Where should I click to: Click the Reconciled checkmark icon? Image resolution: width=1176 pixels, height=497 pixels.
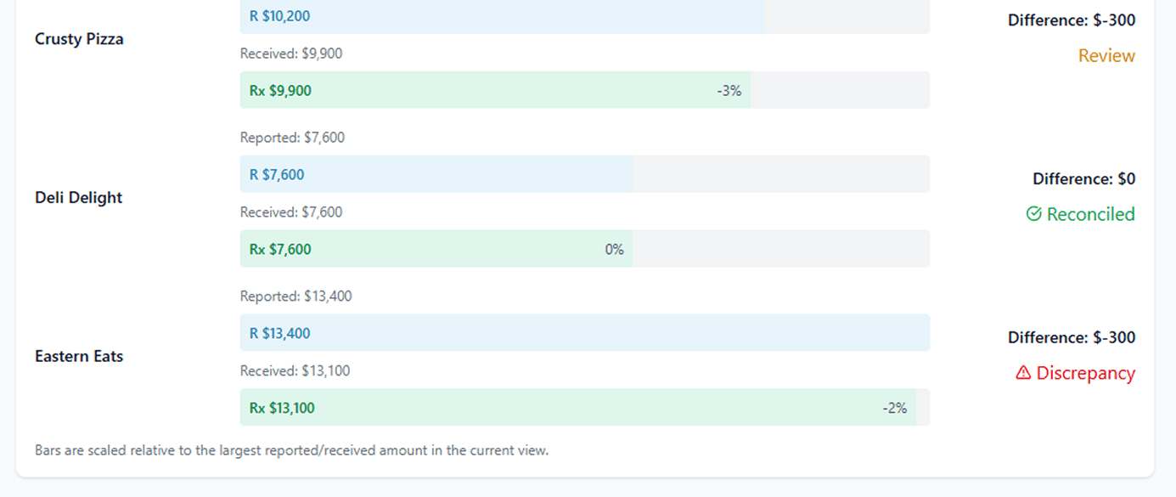click(1033, 214)
